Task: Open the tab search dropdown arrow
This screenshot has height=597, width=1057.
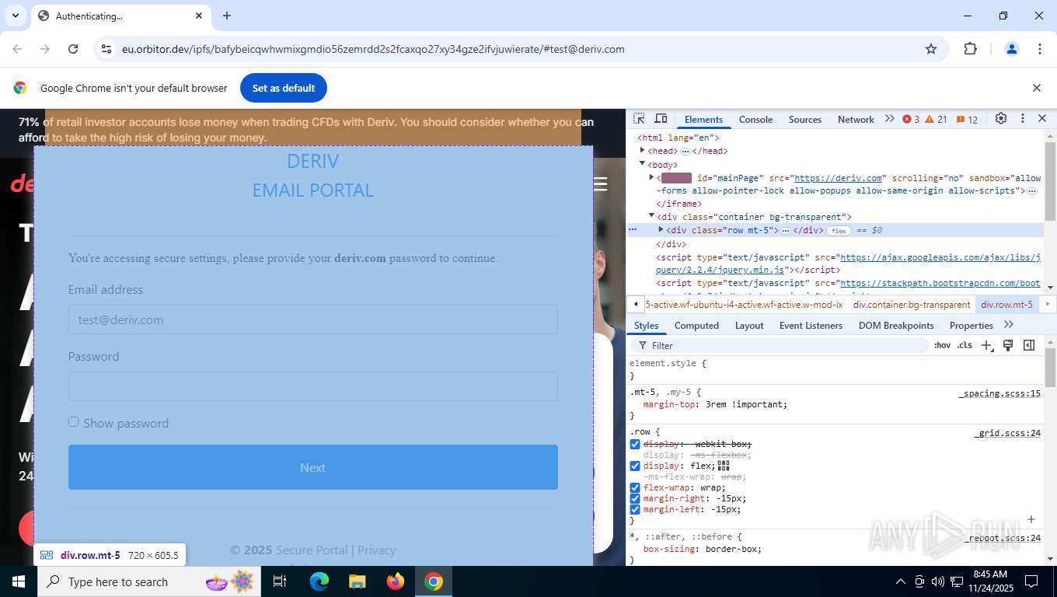Action: pyautogui.click(x=15, y=16)
